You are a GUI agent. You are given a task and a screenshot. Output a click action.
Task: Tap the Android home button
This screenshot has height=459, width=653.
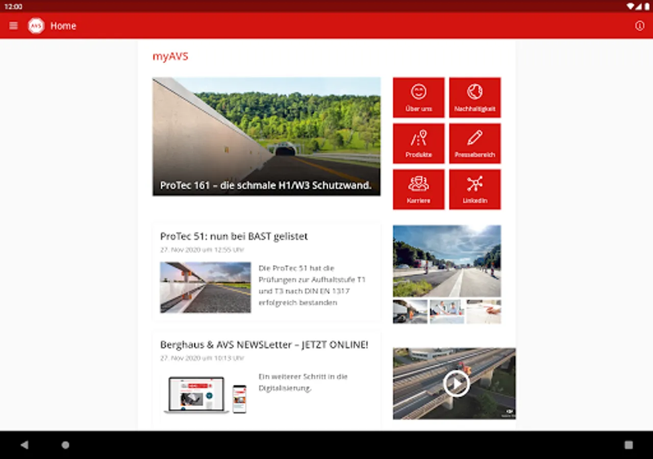pyautogui.click(x=65, y=445)
